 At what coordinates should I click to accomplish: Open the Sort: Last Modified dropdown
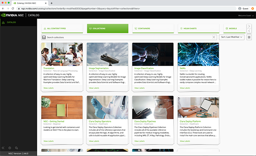tap(232, 37)
